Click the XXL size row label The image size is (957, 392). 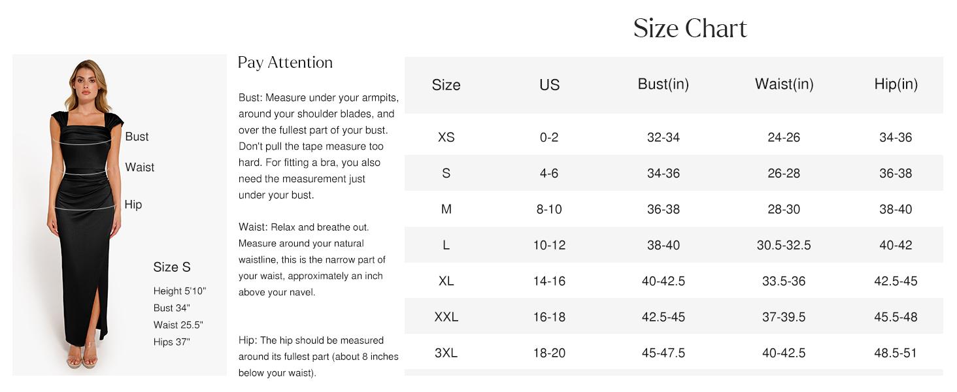(x=446, y=317)
